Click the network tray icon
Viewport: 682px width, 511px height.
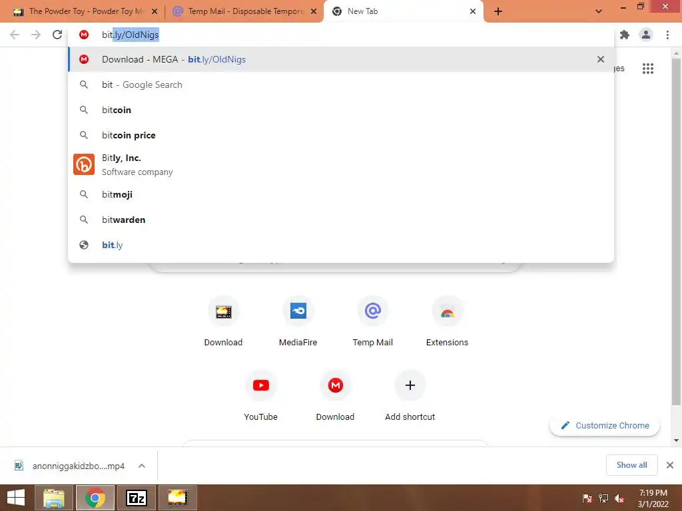tap(603, 498)
